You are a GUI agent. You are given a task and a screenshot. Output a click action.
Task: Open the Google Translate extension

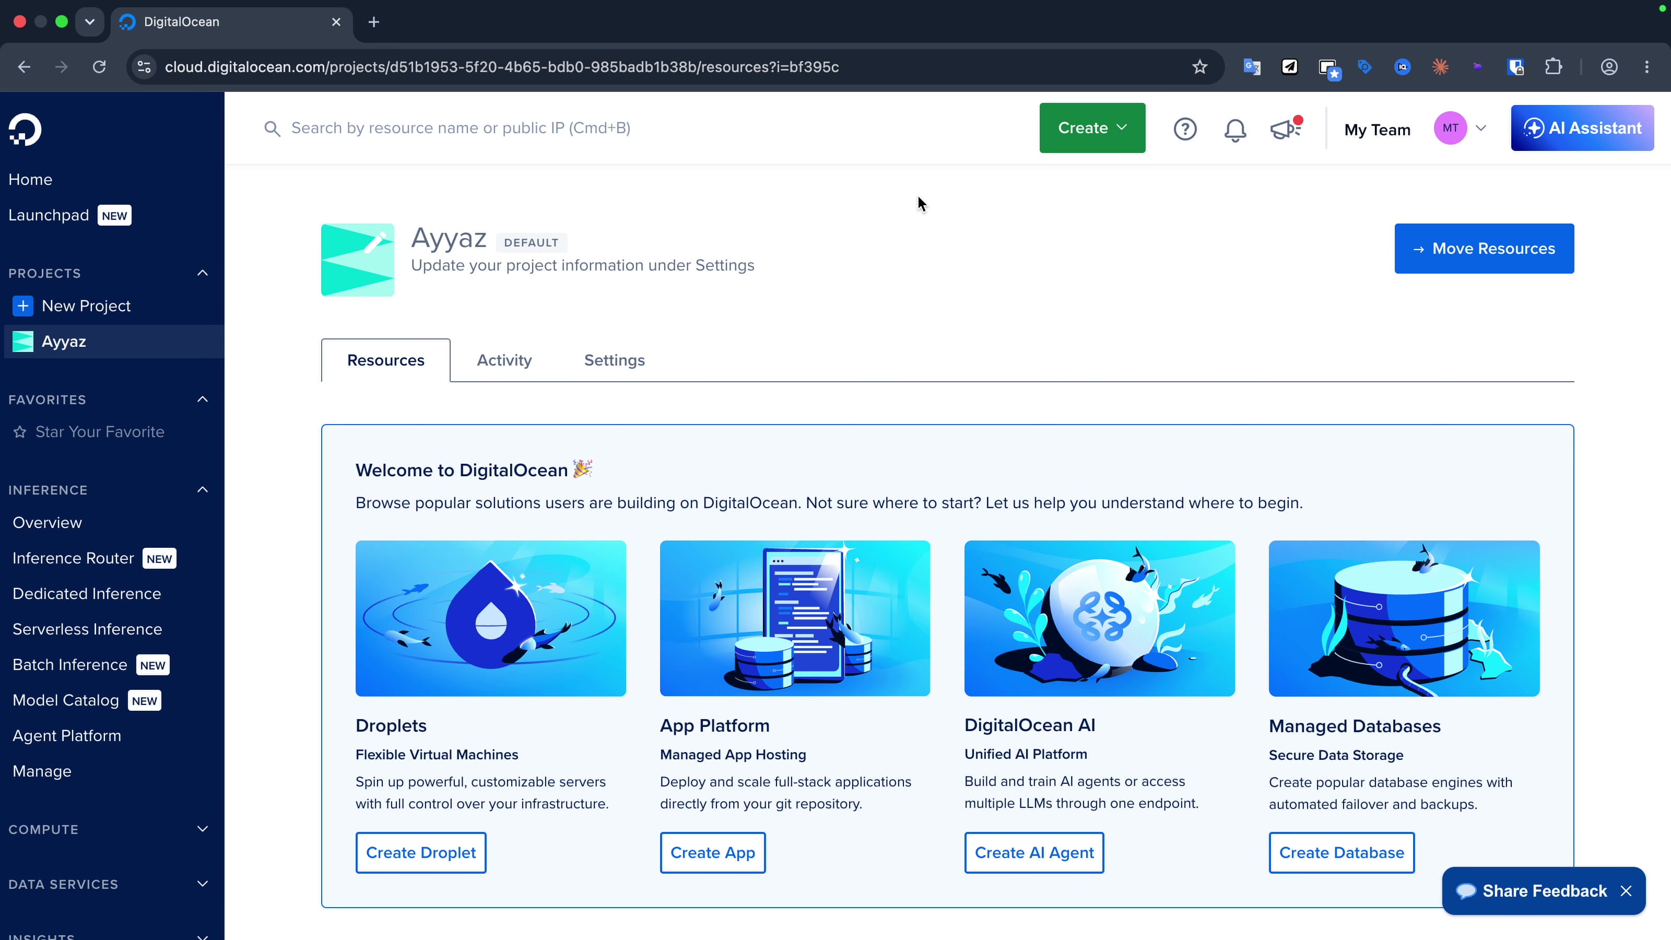pos(1251,67)
